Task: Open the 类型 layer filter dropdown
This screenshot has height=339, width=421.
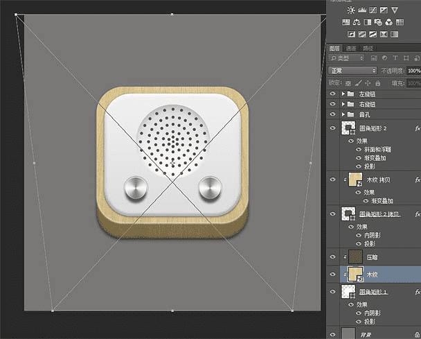Action: 347,58
